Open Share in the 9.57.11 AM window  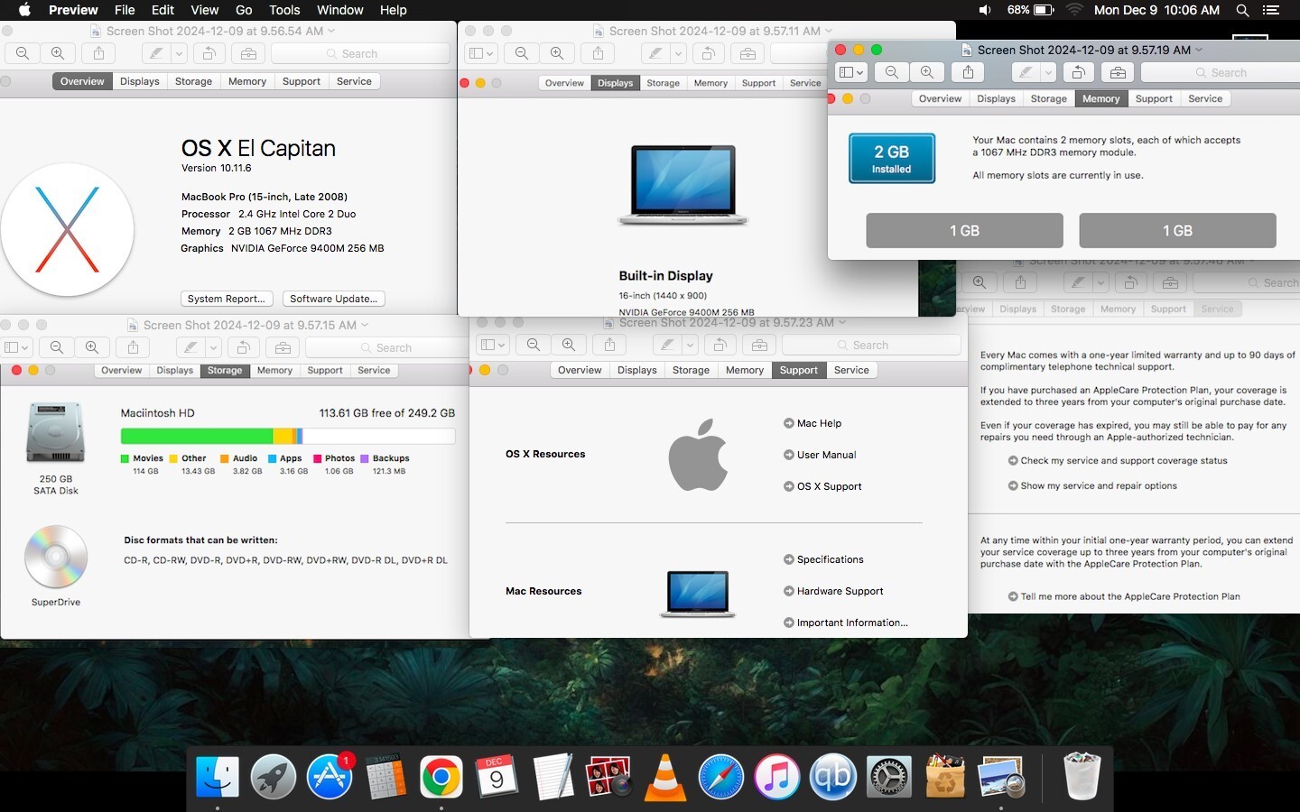click(x=598, y=54)
